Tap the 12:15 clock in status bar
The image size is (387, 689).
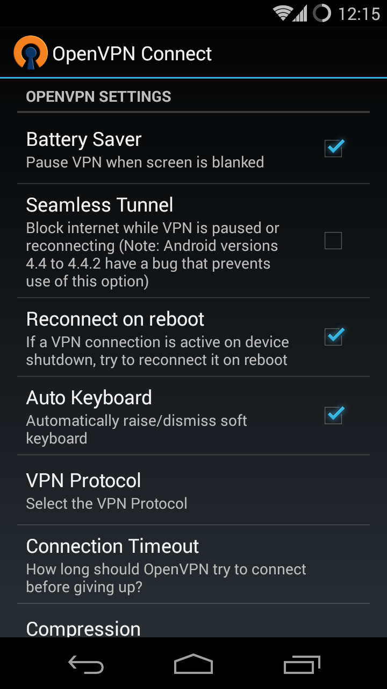pos(359,13)
